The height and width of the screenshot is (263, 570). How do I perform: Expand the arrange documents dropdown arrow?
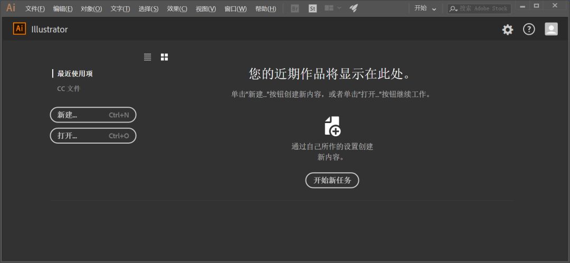point(339,8)
